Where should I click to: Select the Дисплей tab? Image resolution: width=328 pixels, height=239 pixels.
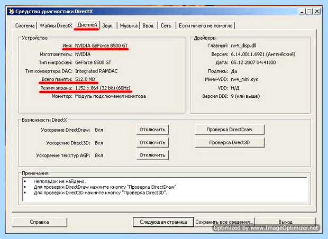pyautogui.click(x=87, y=25)
